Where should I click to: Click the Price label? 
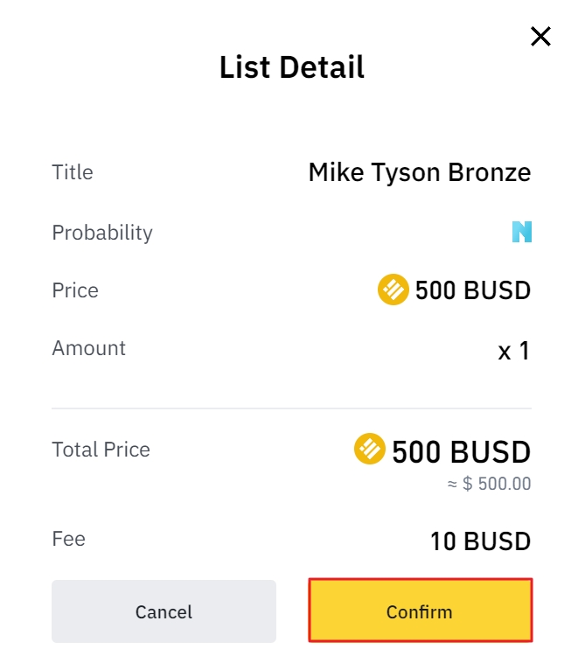click(x=75, y=290)
